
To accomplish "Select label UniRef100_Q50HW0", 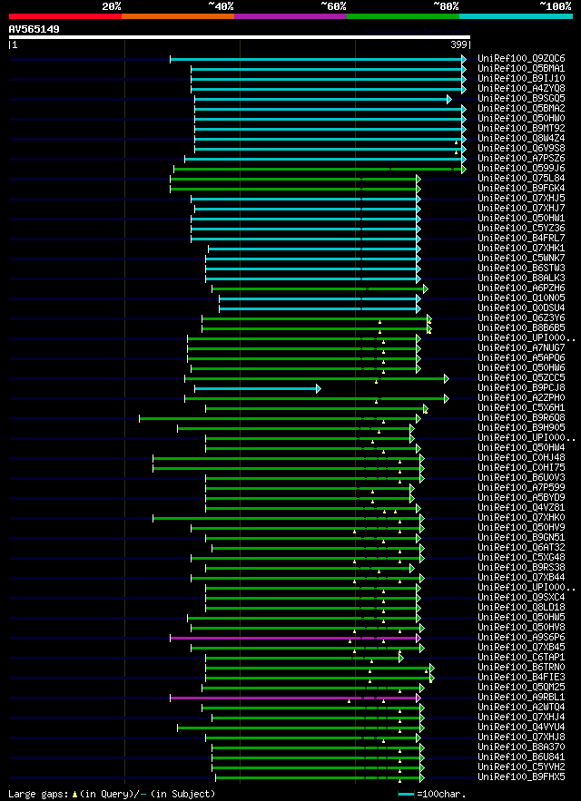I will 522,119.
